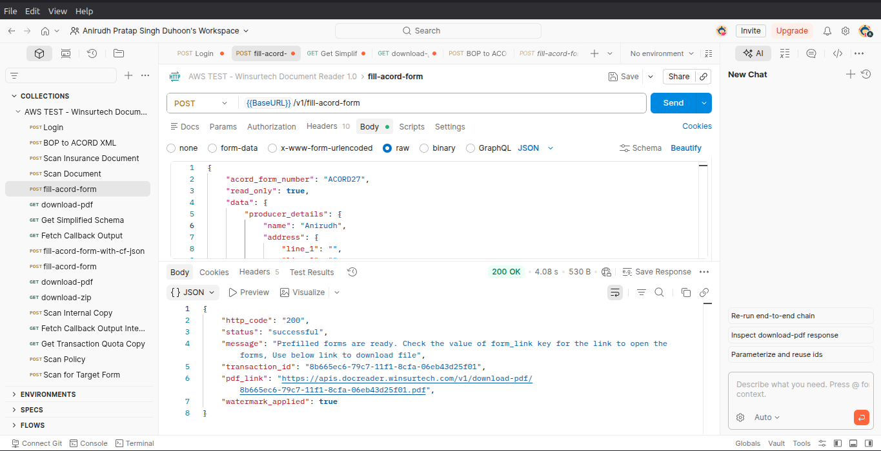Image resolution: width=881 pixels, height=451 pixels.
Task: Open the Environments sidebar icon
Action: click(66, 53)
